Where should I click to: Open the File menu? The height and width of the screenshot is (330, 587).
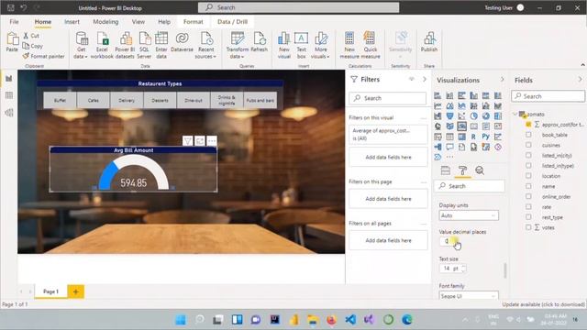15,22
